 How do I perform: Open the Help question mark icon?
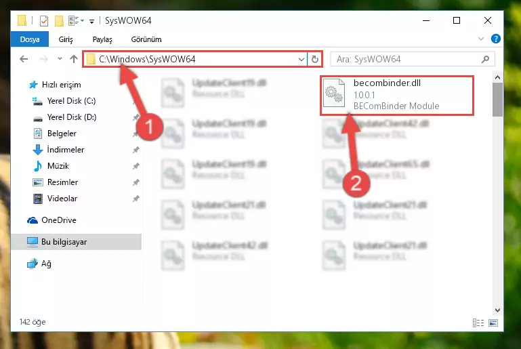coord(495,39)
